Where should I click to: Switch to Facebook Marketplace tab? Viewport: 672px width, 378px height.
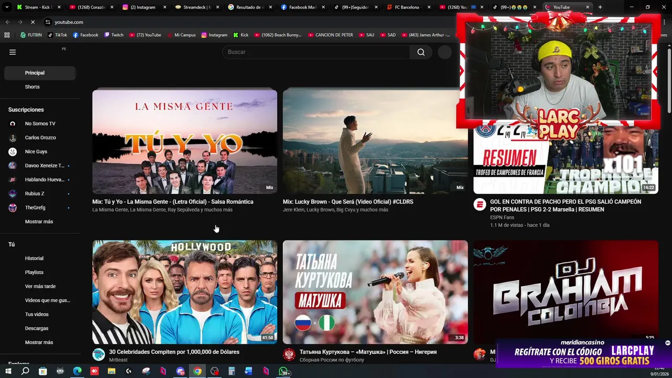pyautogui.click(x=302, y=7)
